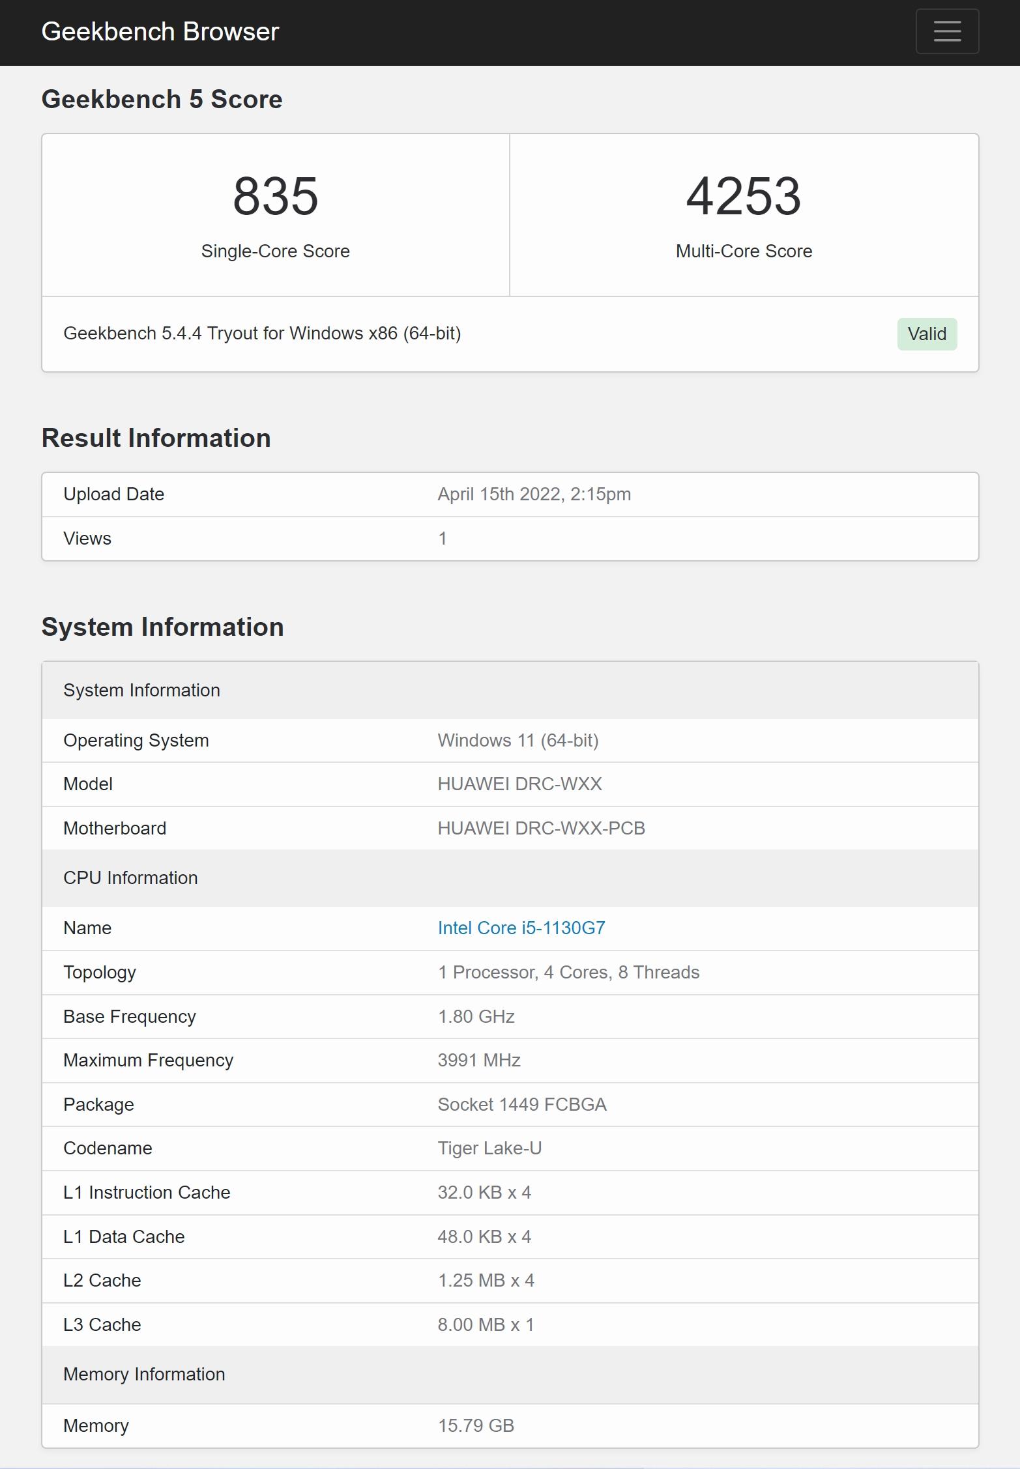Open the Intel Core i5-1130G7 link

pyautogui.click(x=521, y=928)
